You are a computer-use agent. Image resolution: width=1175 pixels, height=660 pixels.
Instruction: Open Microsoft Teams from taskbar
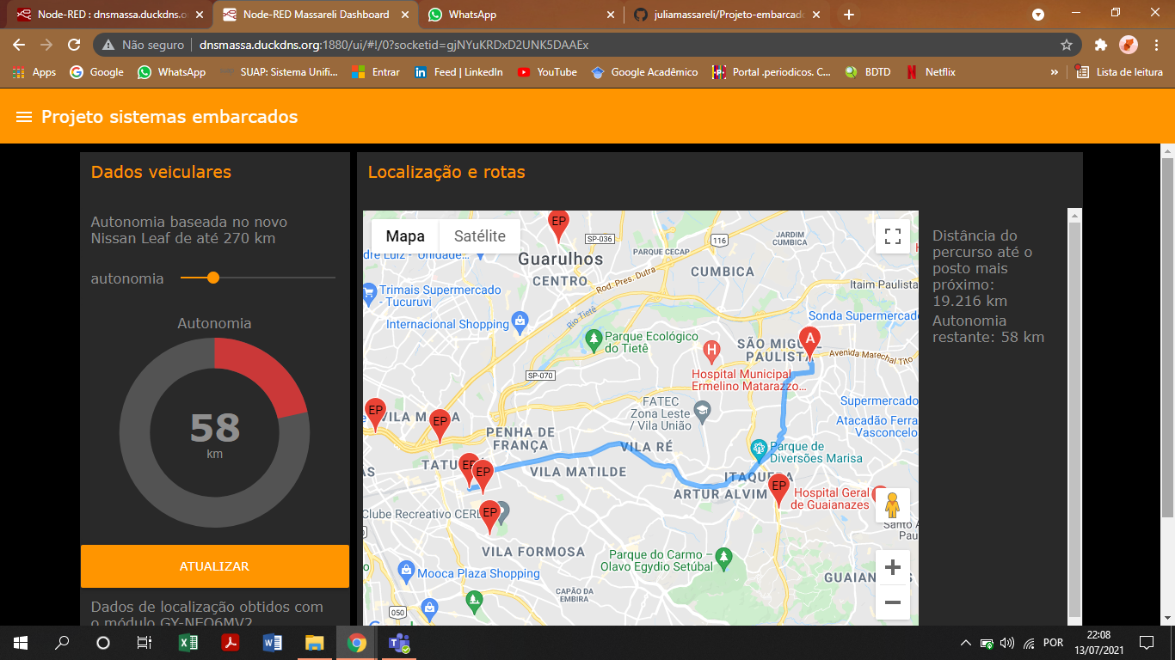pyautogui.click(x=399, y=643)
